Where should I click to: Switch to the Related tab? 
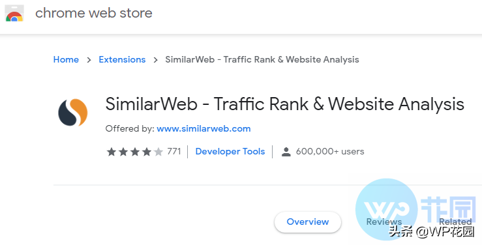455,222
